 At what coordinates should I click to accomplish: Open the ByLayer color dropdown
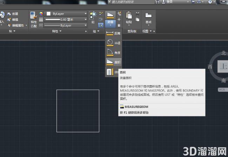(86, 14)
